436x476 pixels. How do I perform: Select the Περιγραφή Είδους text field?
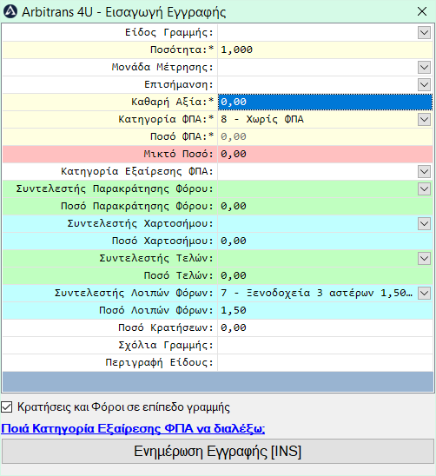click(325, 363)
